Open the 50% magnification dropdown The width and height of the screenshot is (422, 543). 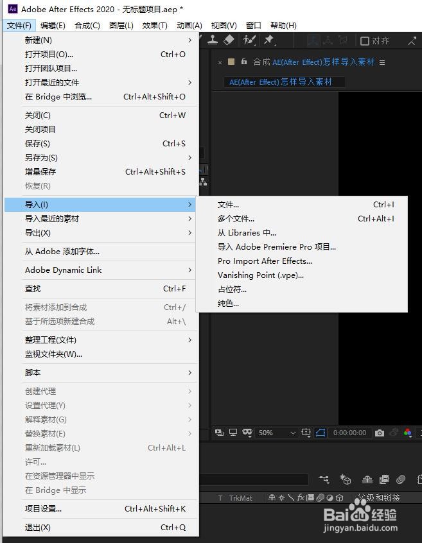pyautogui.click(x=277, y=433)
